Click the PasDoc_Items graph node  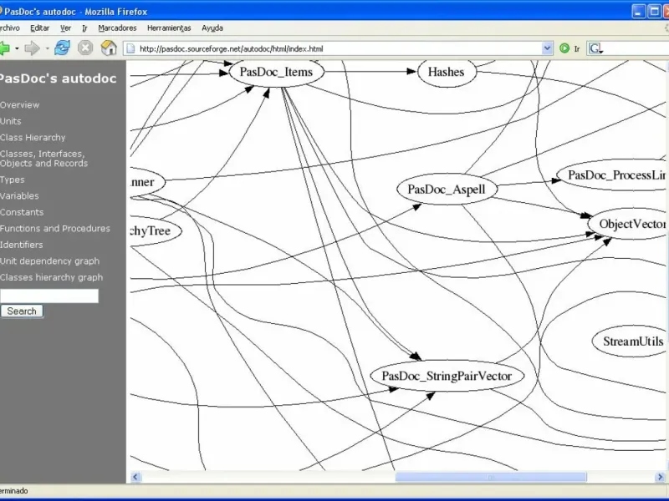pyautogui.click(x=277, y=72)
